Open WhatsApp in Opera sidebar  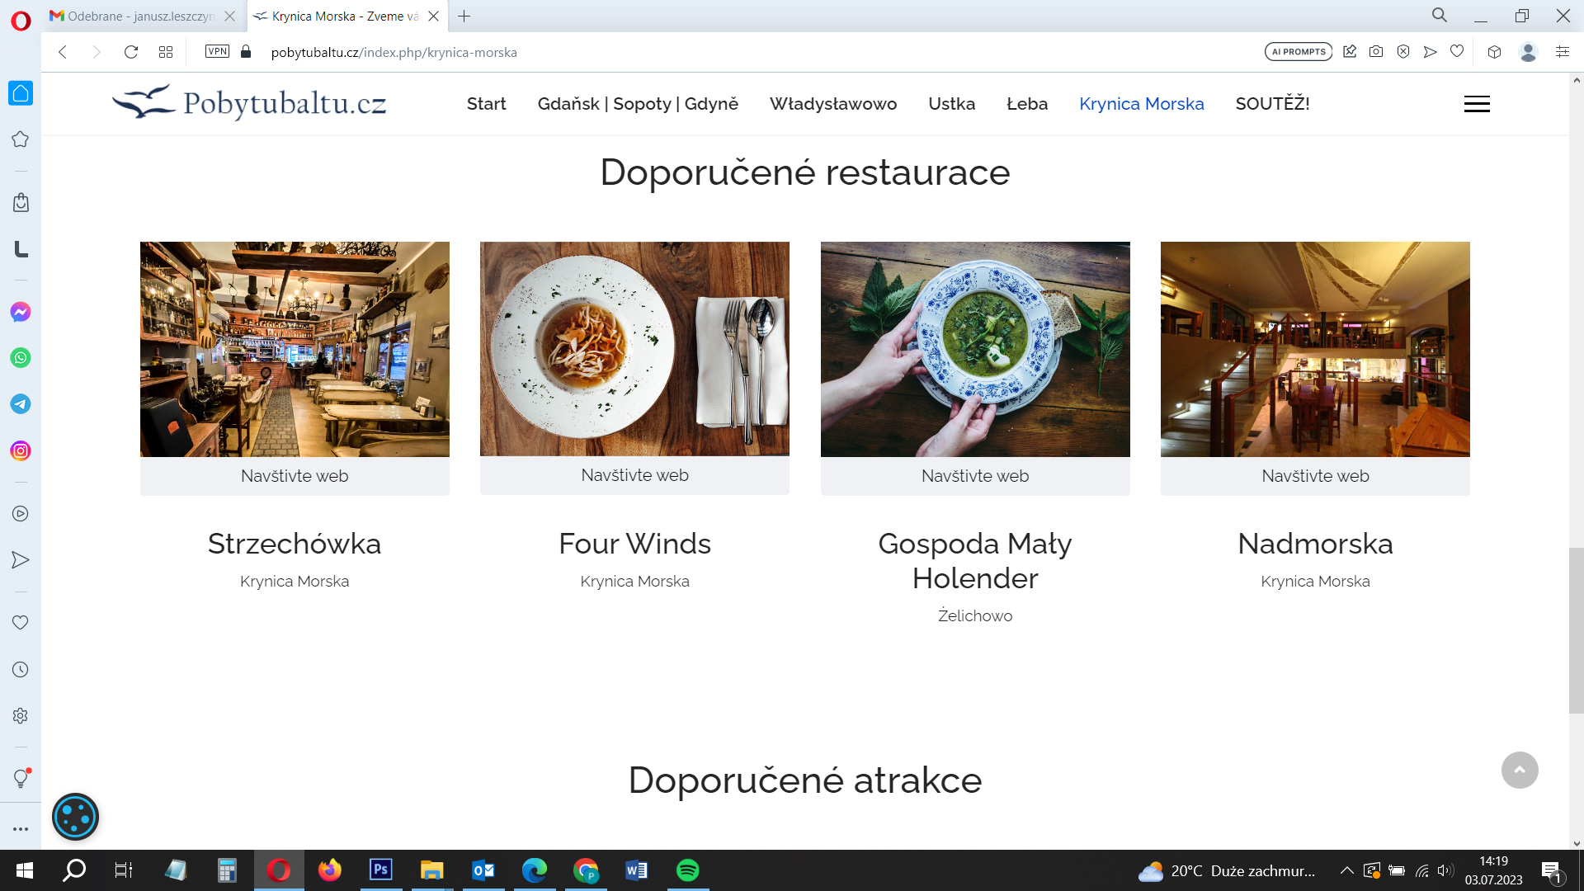coord(21,358)
